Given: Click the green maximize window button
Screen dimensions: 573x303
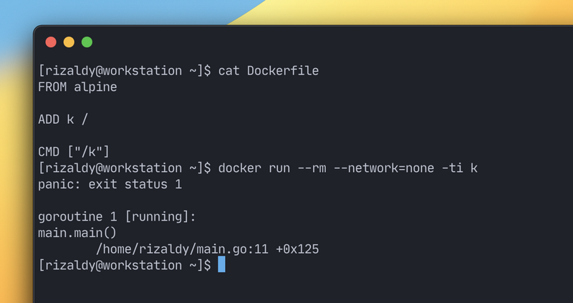Looking at the screenshot, I should click(x=87, y=42).
